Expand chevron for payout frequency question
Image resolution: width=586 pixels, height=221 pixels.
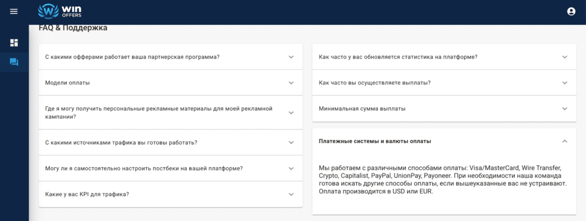565,83
